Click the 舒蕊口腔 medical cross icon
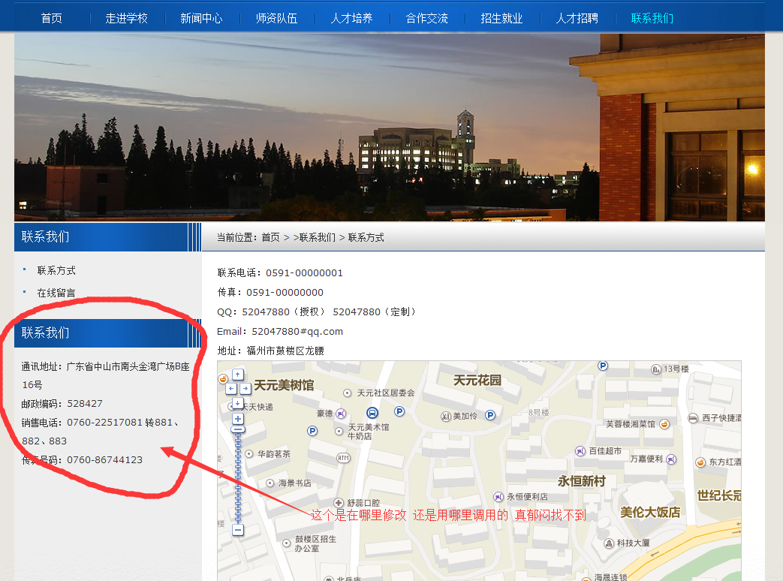The image size is (783, 581). [x=339, y=502]
